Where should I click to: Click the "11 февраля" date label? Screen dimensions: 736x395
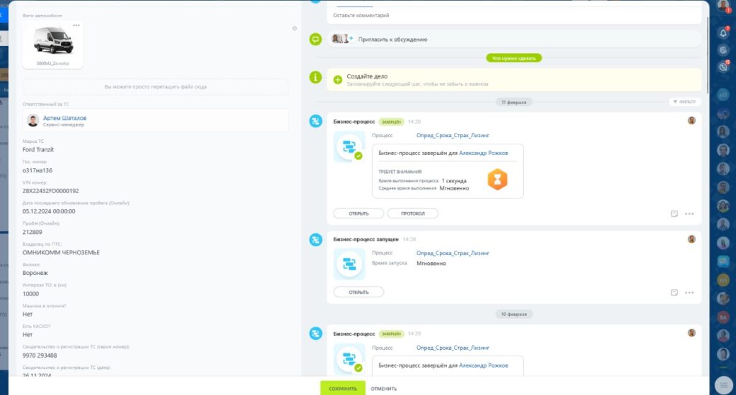[x=514, y=102]
